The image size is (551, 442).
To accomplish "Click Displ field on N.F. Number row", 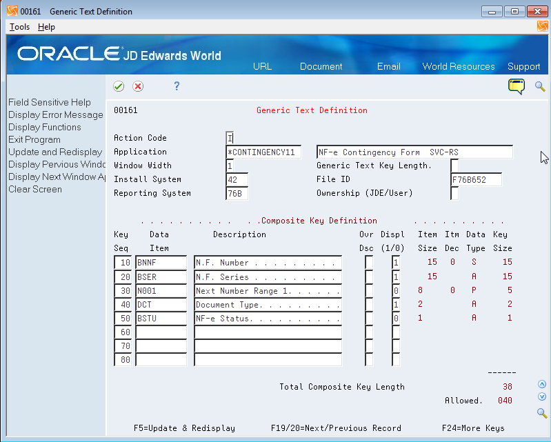I will coord(396,263).
